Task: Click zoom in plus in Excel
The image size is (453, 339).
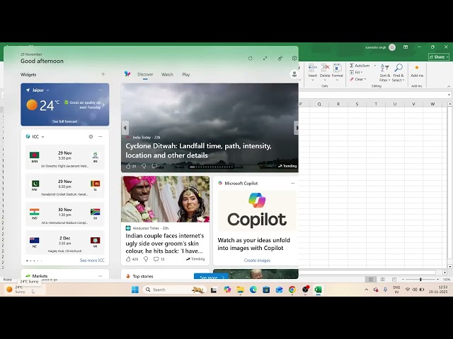Action: 437,280
